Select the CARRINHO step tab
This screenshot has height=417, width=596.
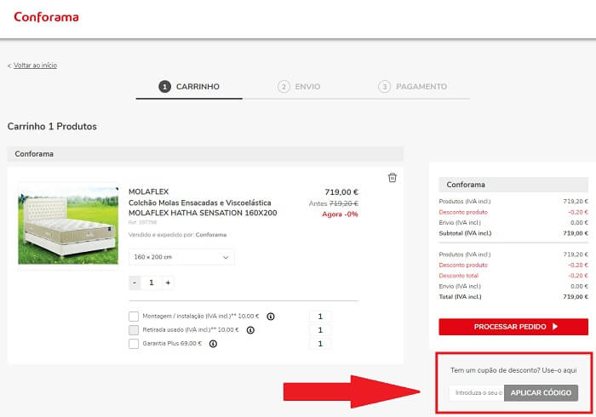[x=189, y=87]
